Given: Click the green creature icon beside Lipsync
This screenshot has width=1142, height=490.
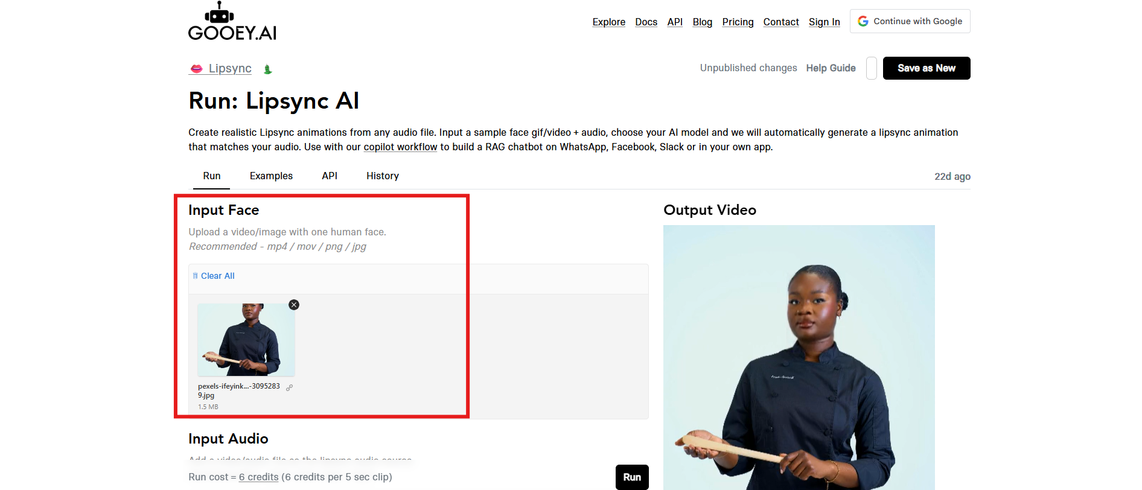Looking at the screenshot, I should tap(268, 69).
